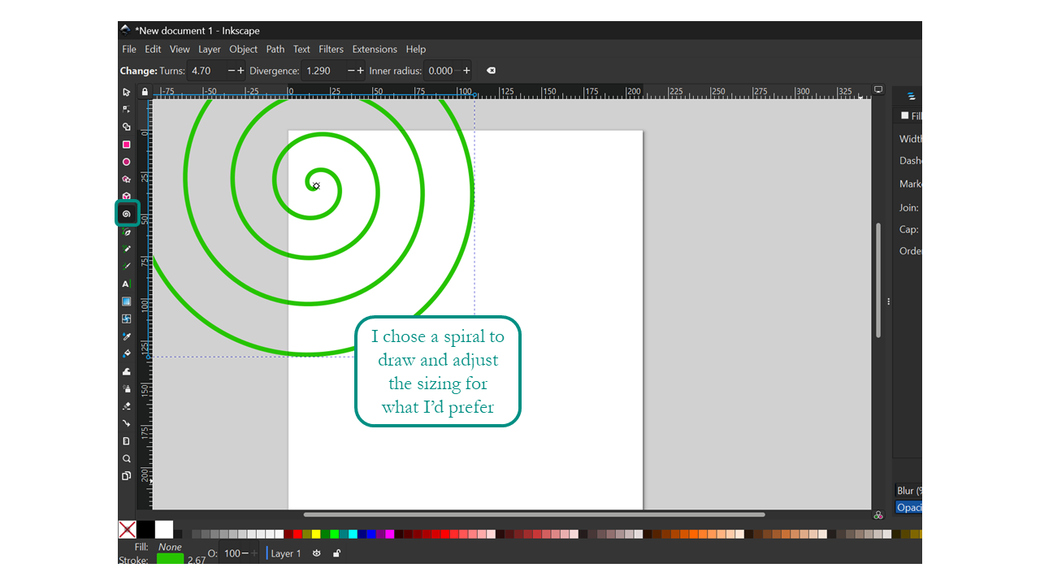Tick the Fill checkbox in side panel

pos(905,115)
